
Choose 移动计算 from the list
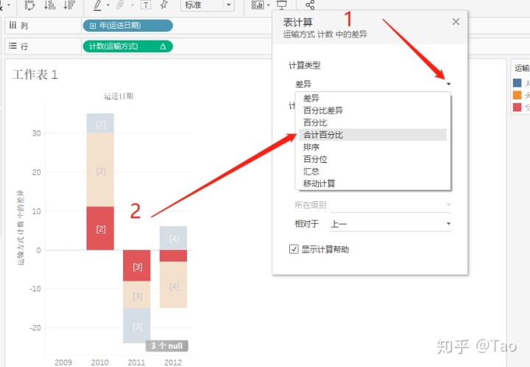[x=372, y=183]
